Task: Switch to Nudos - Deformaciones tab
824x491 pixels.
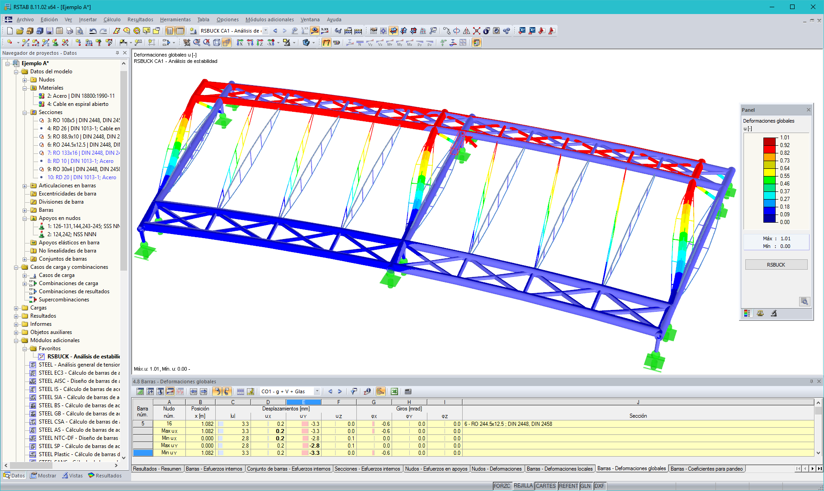Action: (497, 469)
